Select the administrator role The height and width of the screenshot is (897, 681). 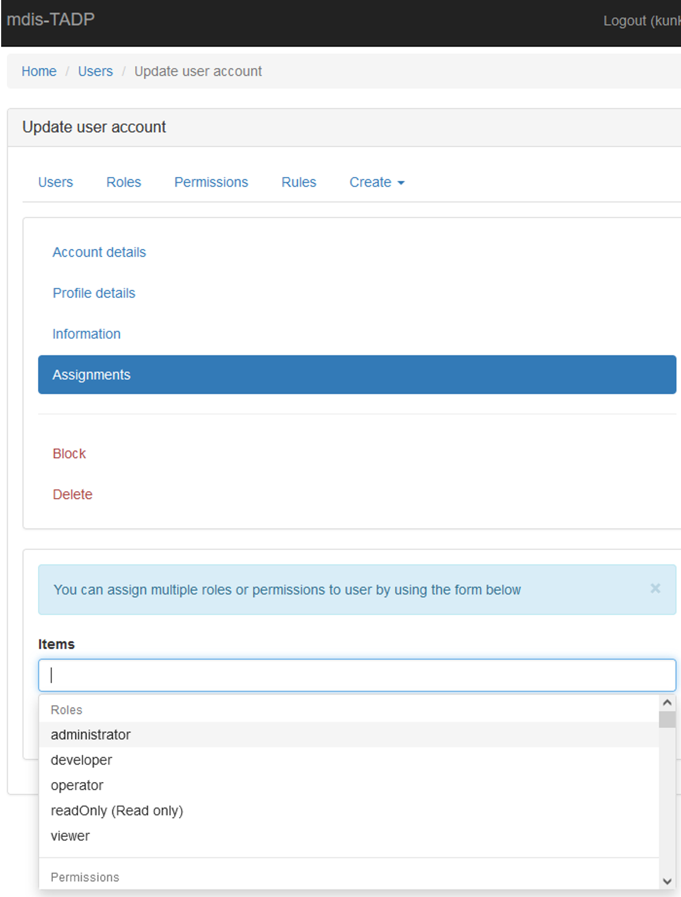90,734
